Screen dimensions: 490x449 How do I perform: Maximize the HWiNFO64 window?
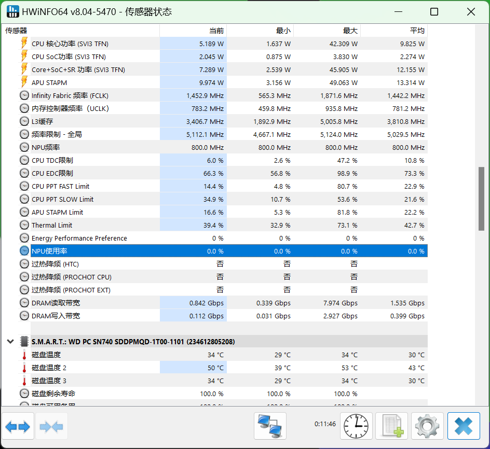tap(434, 12)
